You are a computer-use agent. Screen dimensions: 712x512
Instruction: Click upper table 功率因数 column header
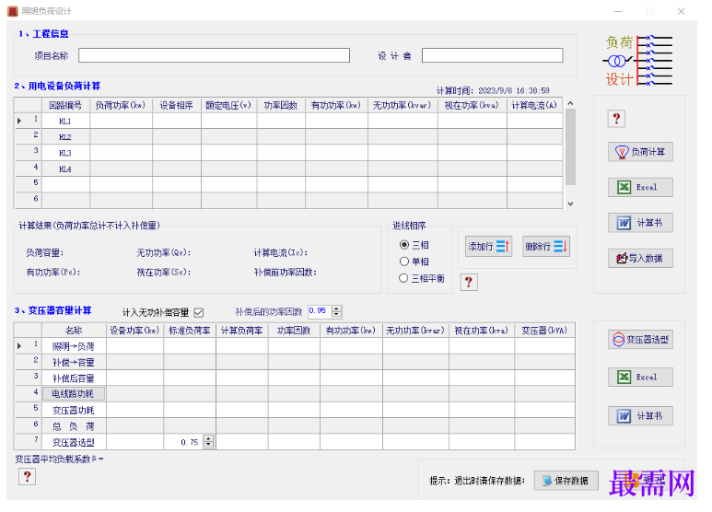[x=281, y=105]
